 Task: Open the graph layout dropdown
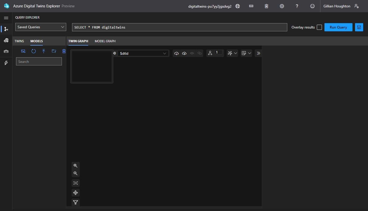point(232,53)
